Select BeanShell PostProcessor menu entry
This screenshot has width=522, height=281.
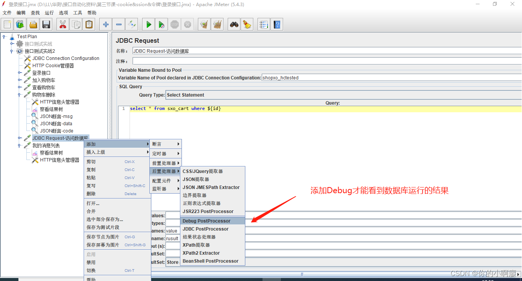pos(212,261)
